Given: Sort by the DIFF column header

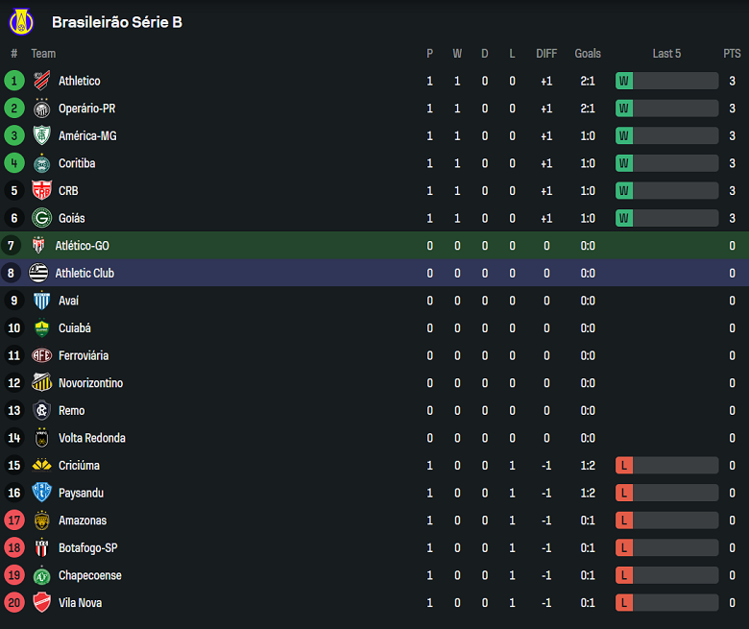Looking at the screenshot, I should [x=546, y=54].
